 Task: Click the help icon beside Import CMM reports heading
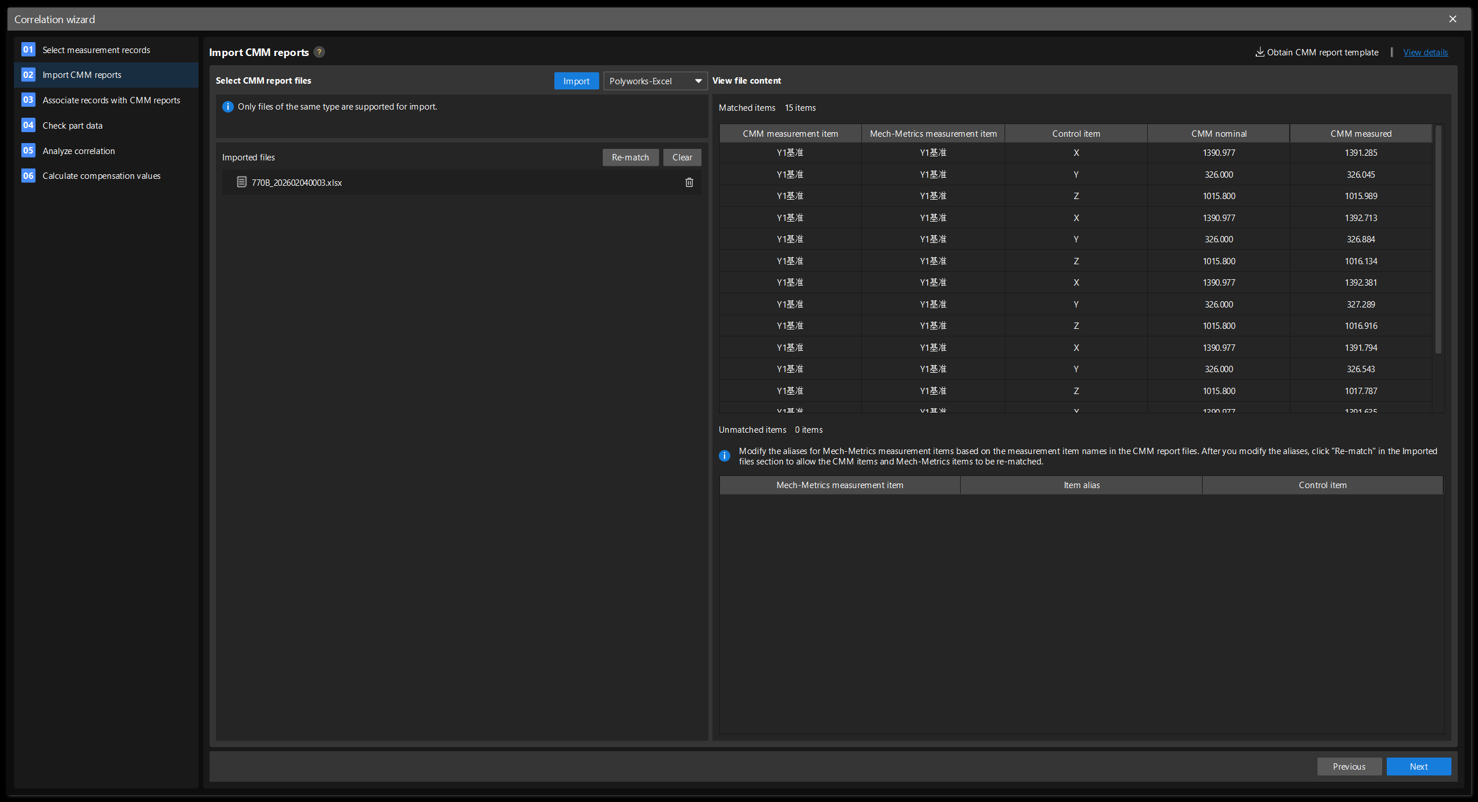click(319, 52)
